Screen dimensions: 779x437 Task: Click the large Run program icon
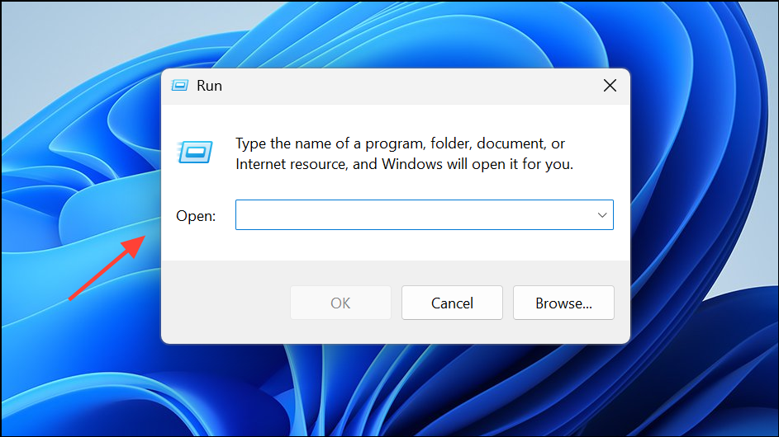(195, 152)
